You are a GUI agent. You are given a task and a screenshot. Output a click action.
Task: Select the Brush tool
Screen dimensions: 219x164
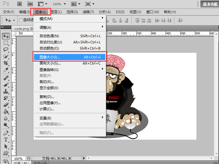click(6, 84)
